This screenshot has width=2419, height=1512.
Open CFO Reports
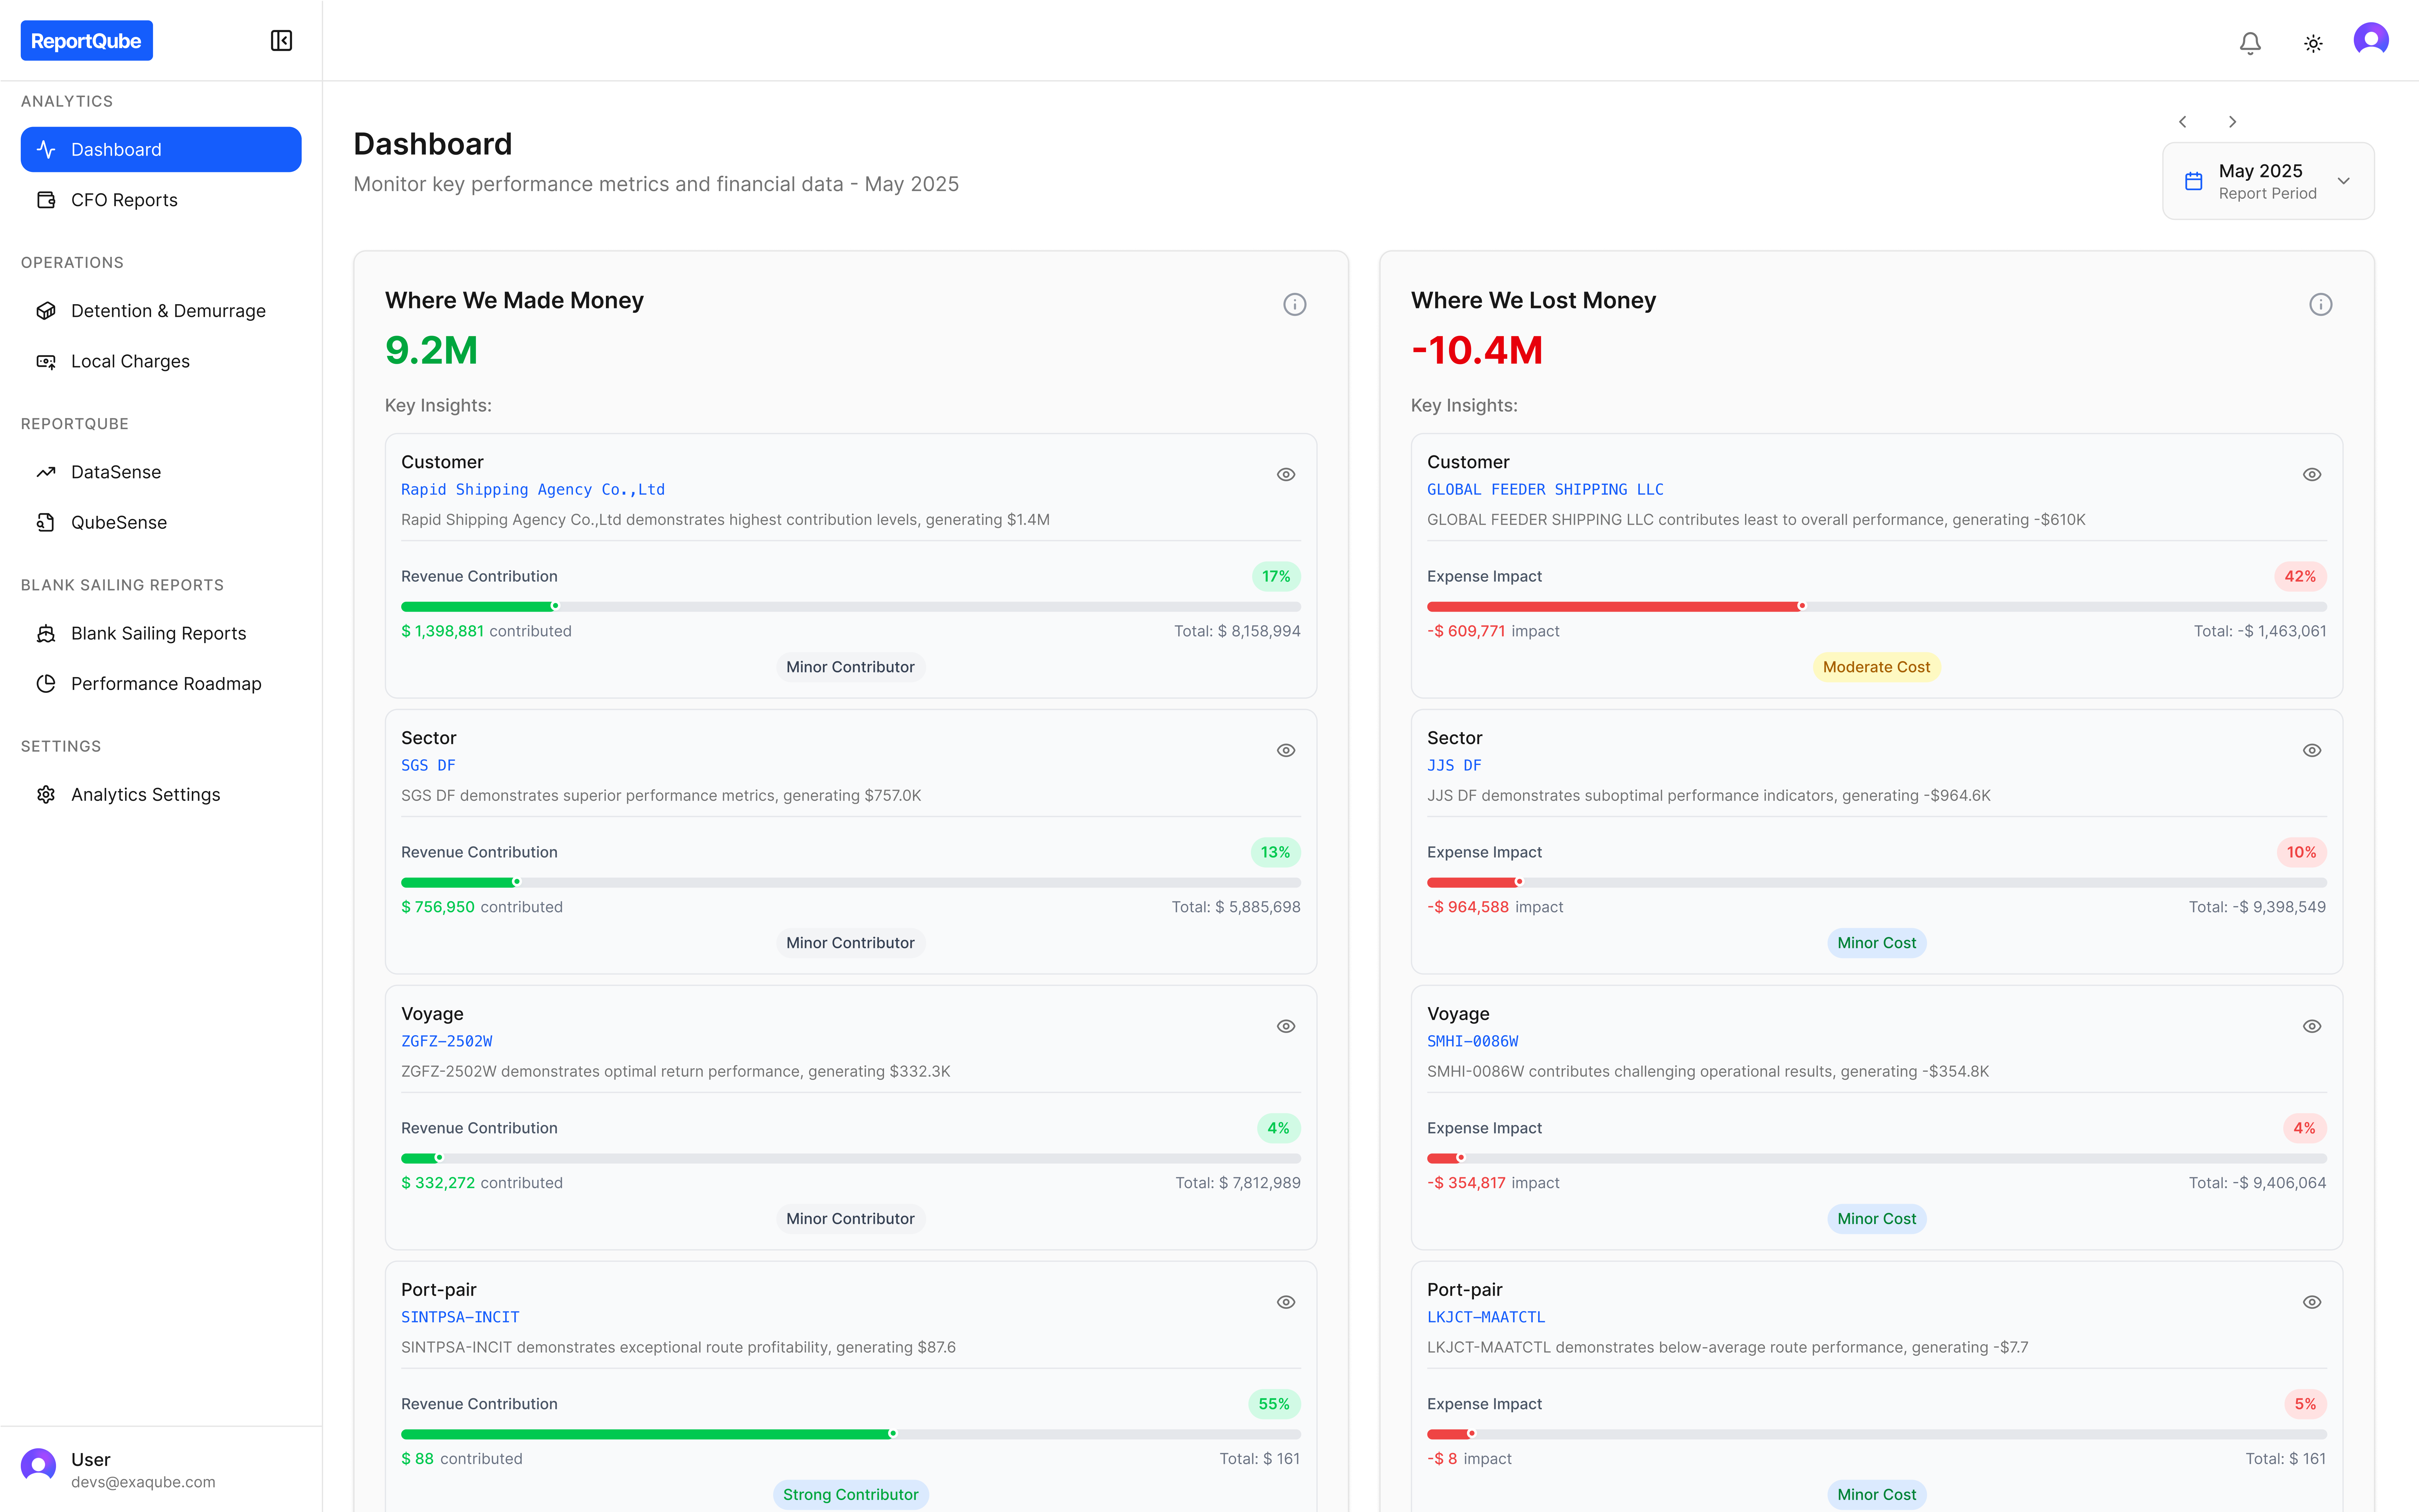click(161, 200)
